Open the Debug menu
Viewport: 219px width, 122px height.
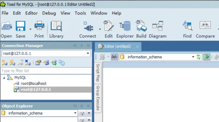(x=49, y=13)
